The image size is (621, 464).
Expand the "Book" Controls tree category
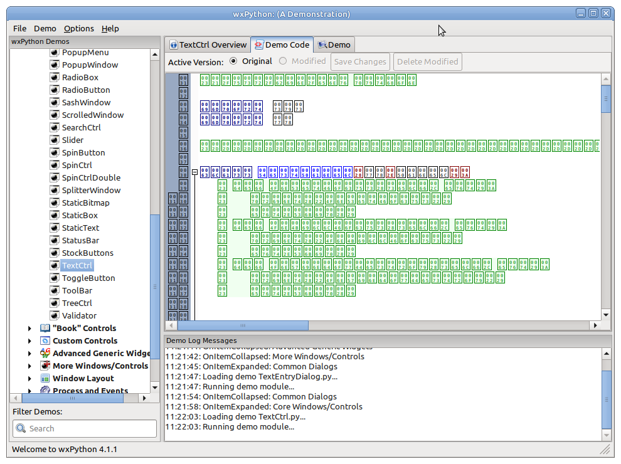(29, 328)
